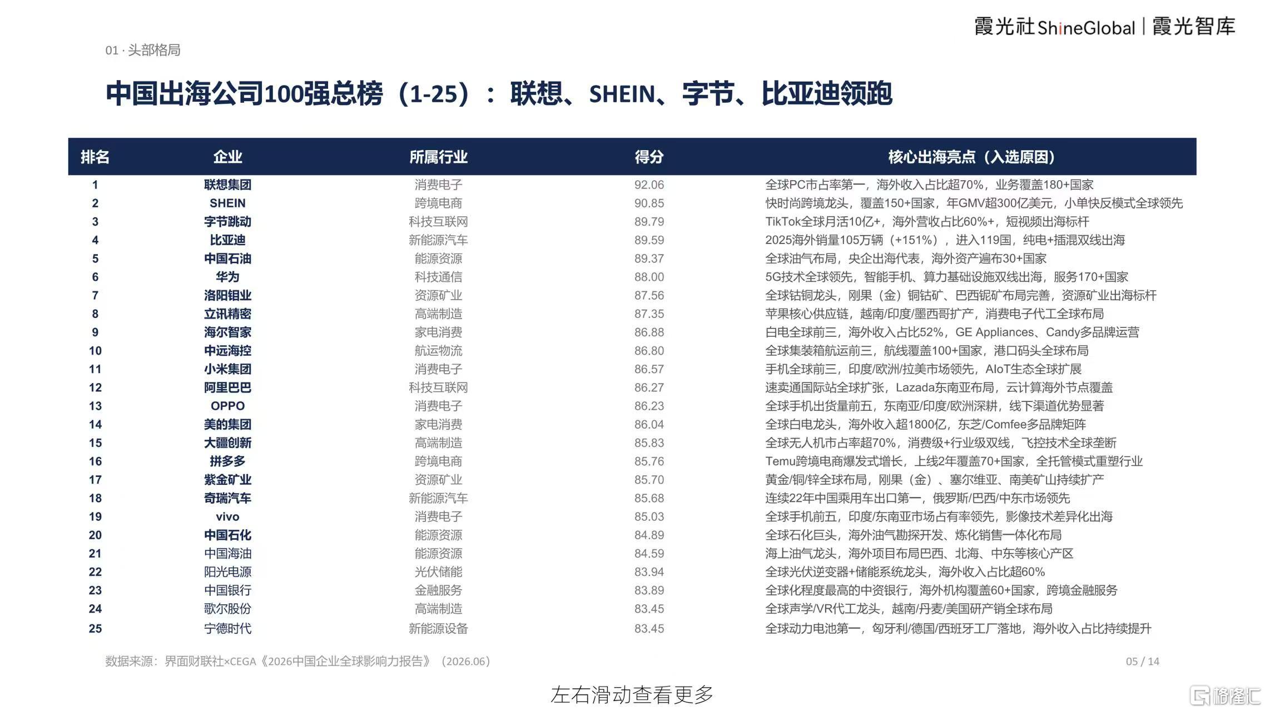Click company name 阿里巴巴
Screen dimensions: 1265x711
click(227, 387)
